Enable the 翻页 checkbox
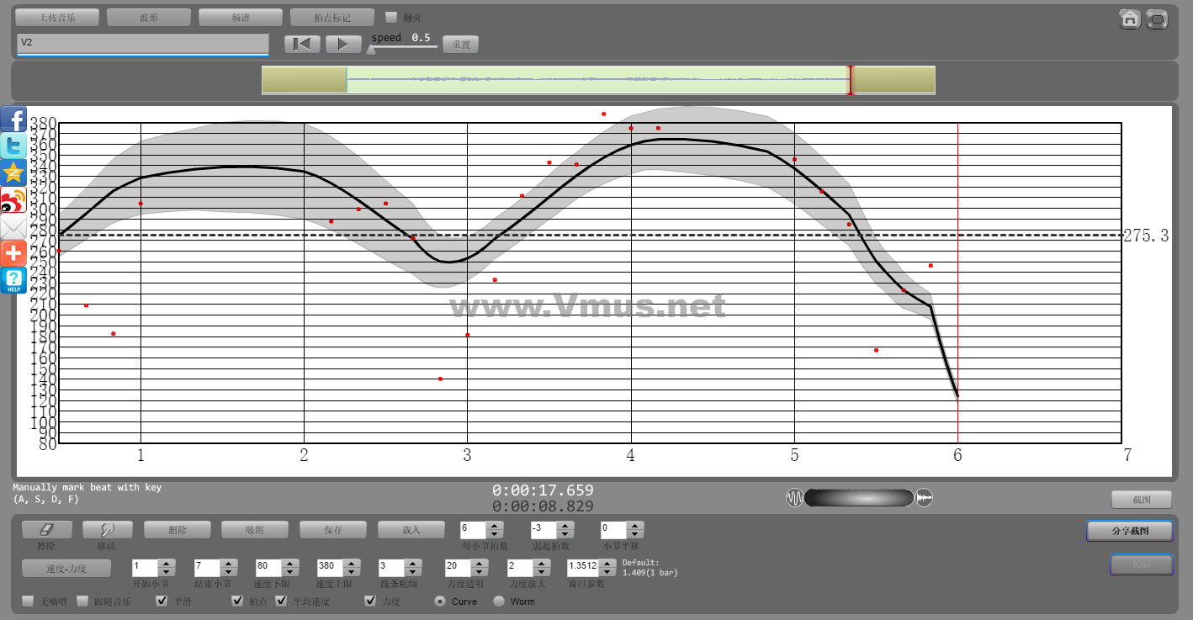The image size is (1193, 620). tap(391, 17)
